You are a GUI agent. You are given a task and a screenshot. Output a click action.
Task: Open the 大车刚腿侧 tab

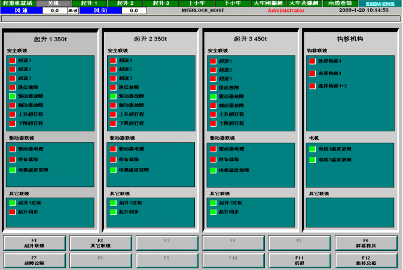click(268, 4)
